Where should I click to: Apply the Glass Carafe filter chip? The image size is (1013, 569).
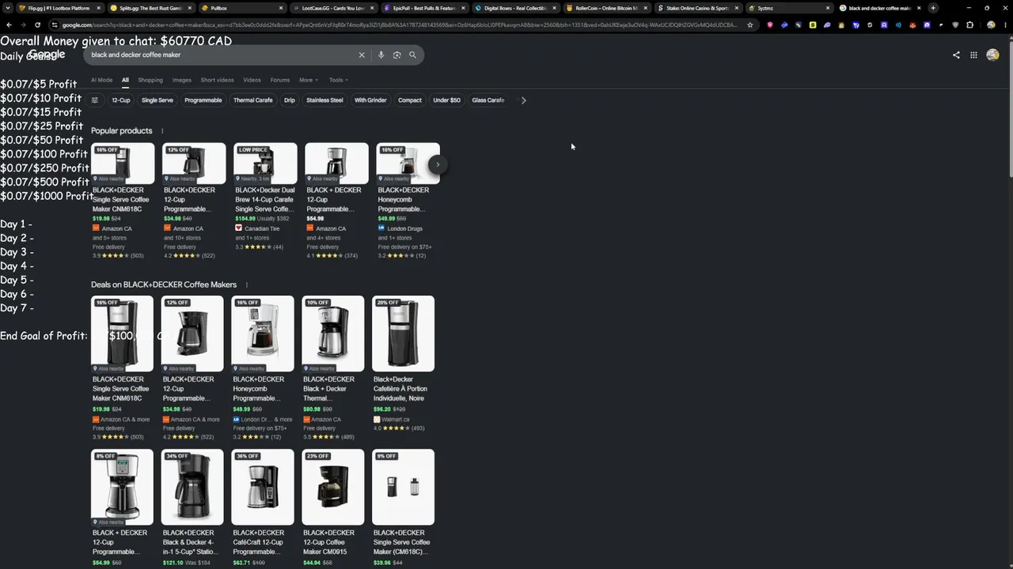point(488,100)
